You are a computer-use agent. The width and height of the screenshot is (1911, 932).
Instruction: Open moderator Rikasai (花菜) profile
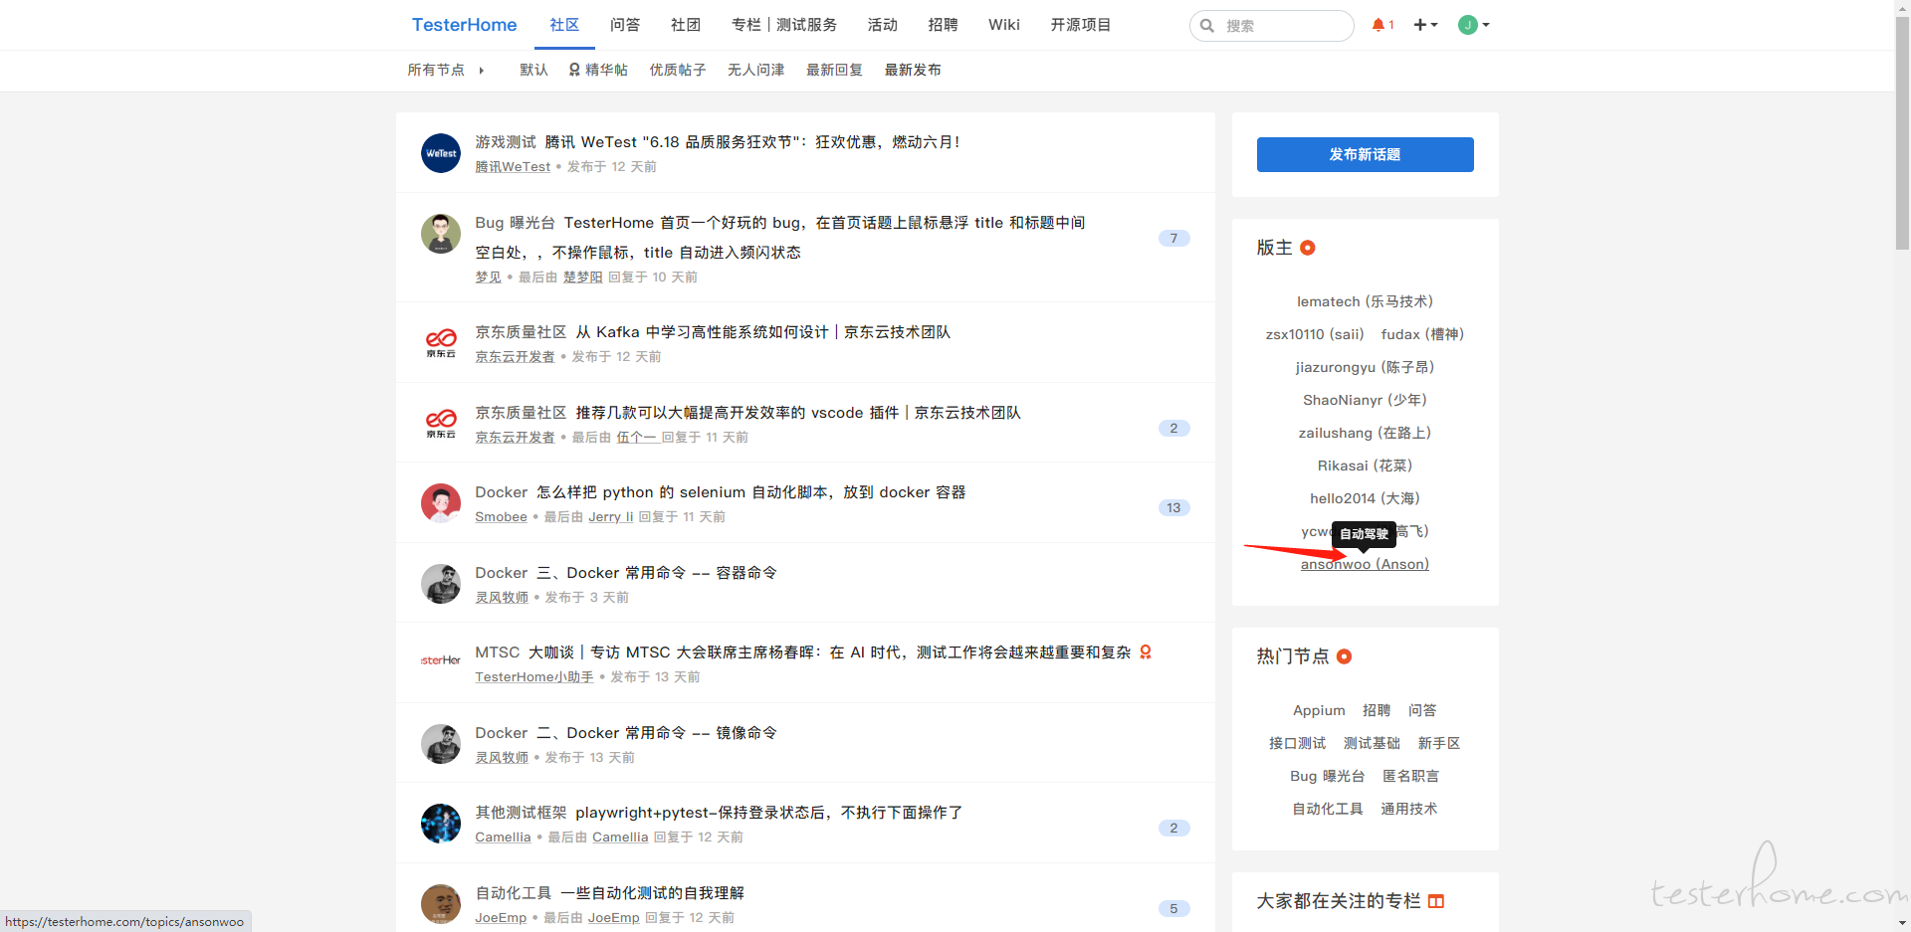(x=1365, y=466)
